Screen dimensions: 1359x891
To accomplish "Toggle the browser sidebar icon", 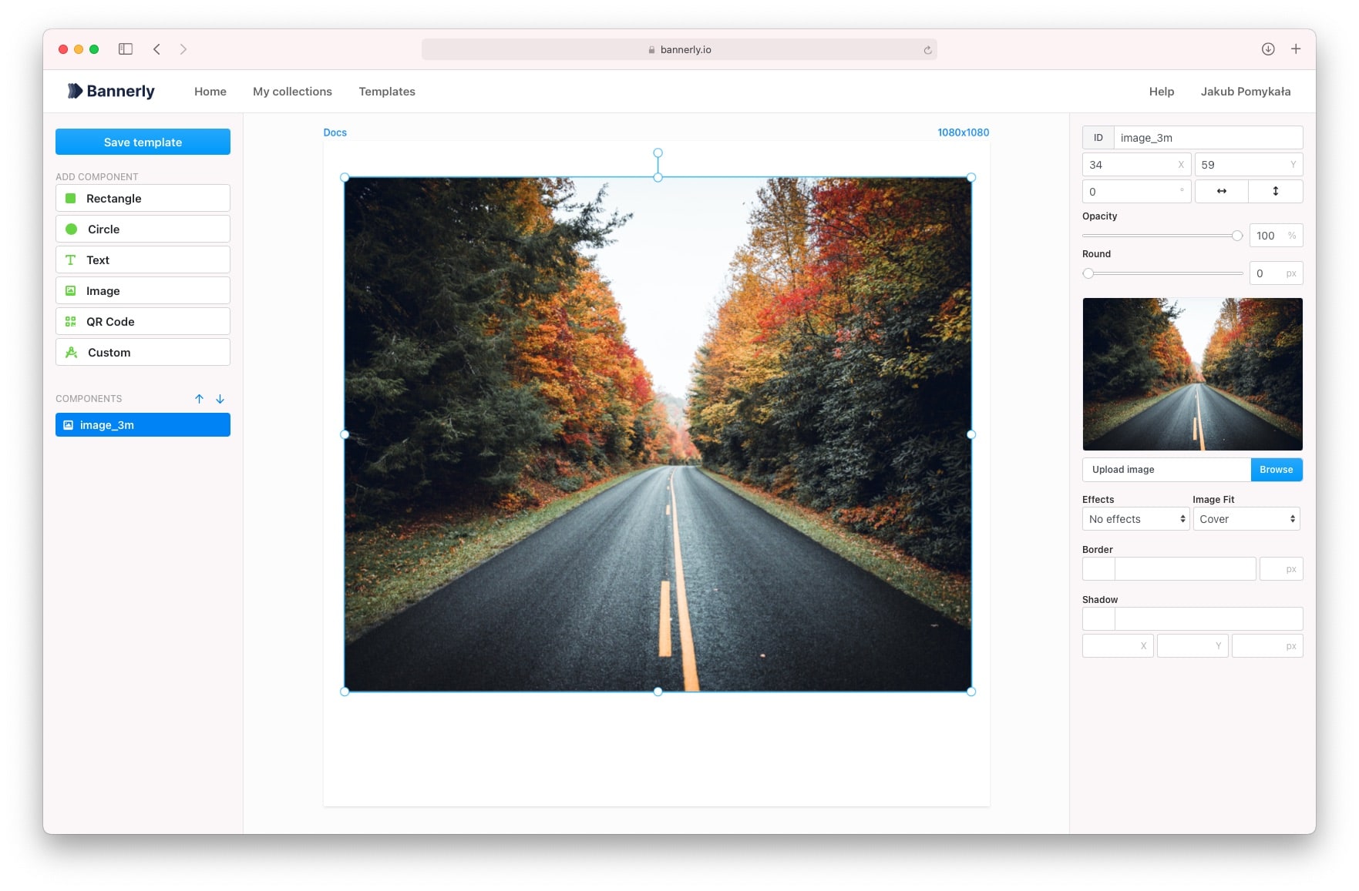I will pyautogui.click(x=126, y=49).
